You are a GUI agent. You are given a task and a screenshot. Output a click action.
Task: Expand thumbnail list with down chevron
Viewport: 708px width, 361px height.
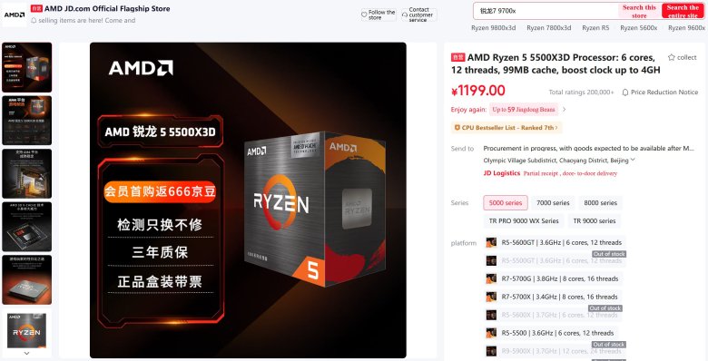[26, 354]
